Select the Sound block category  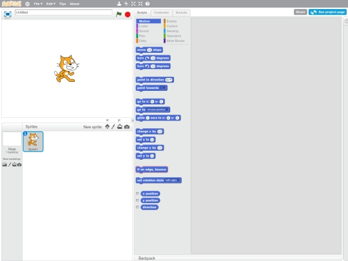tap(148, 31)
